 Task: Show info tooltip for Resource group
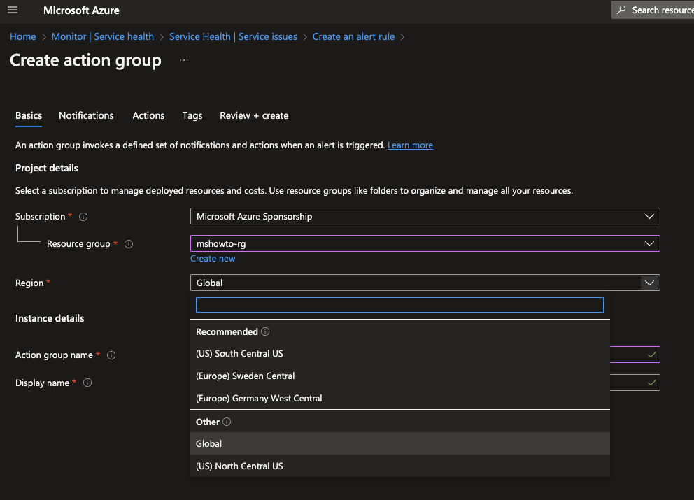[129, 244]
